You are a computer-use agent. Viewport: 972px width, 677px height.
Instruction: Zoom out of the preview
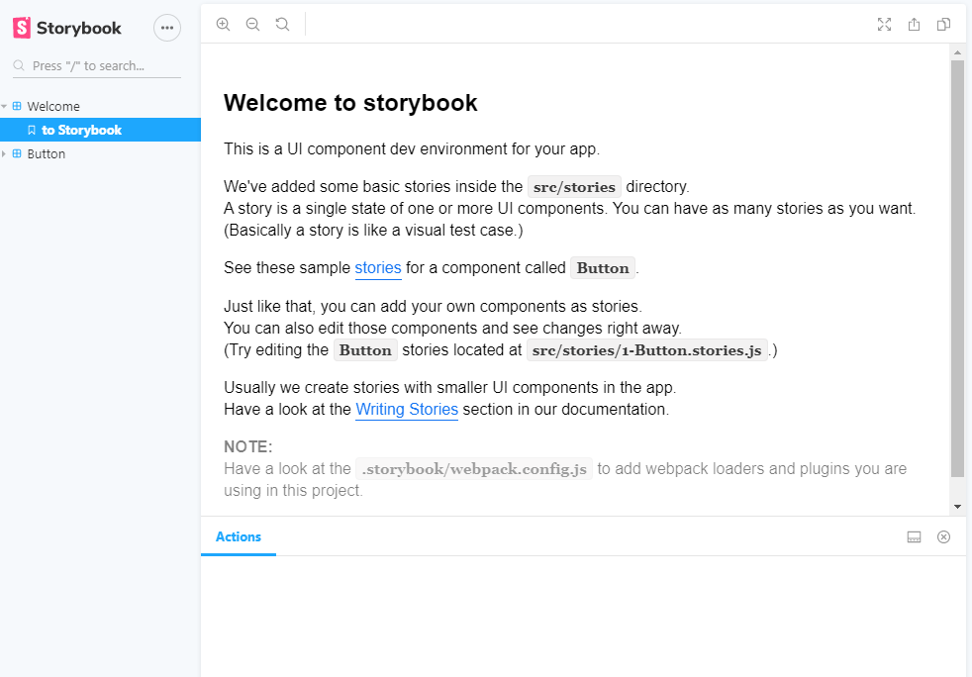point(252,24)
